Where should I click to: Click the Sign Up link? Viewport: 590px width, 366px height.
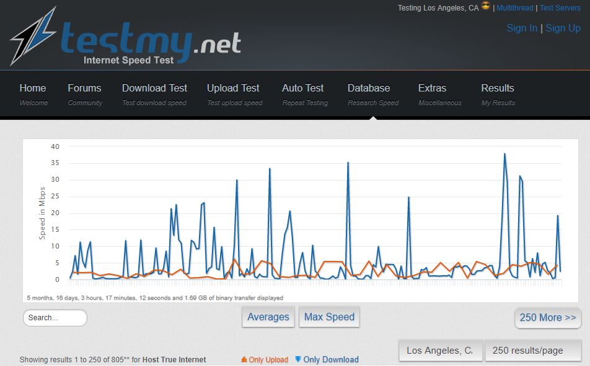click(563, 28)
